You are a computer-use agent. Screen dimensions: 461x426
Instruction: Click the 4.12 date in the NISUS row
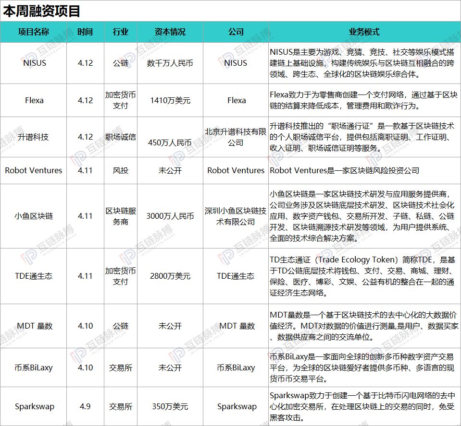(85, 63)
